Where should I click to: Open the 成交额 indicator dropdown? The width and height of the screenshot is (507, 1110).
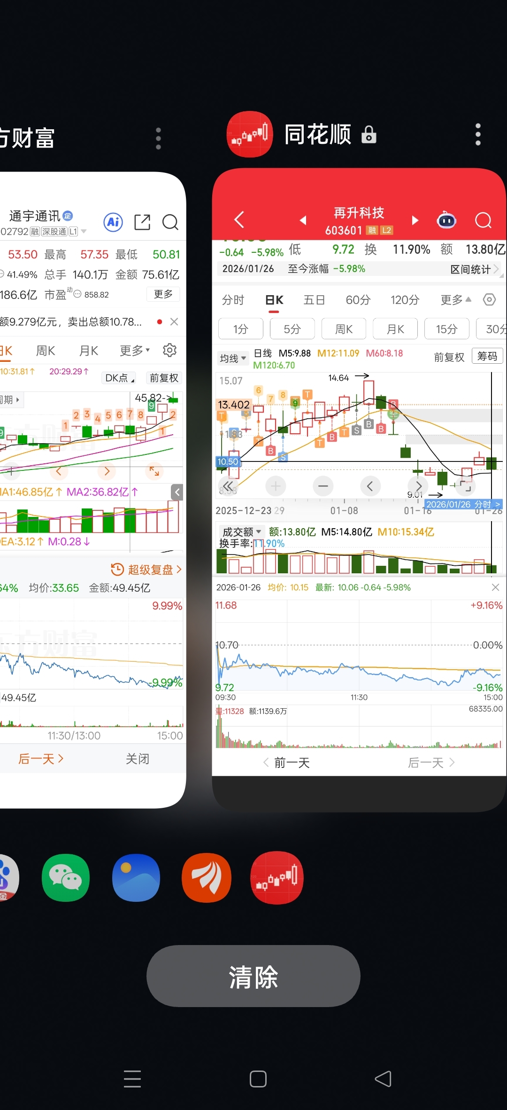pos(241,532)
